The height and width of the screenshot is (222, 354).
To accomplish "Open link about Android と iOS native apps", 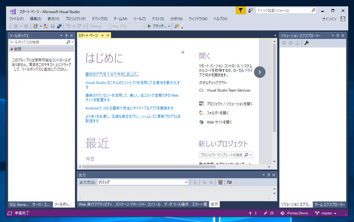I will [129, 108].
